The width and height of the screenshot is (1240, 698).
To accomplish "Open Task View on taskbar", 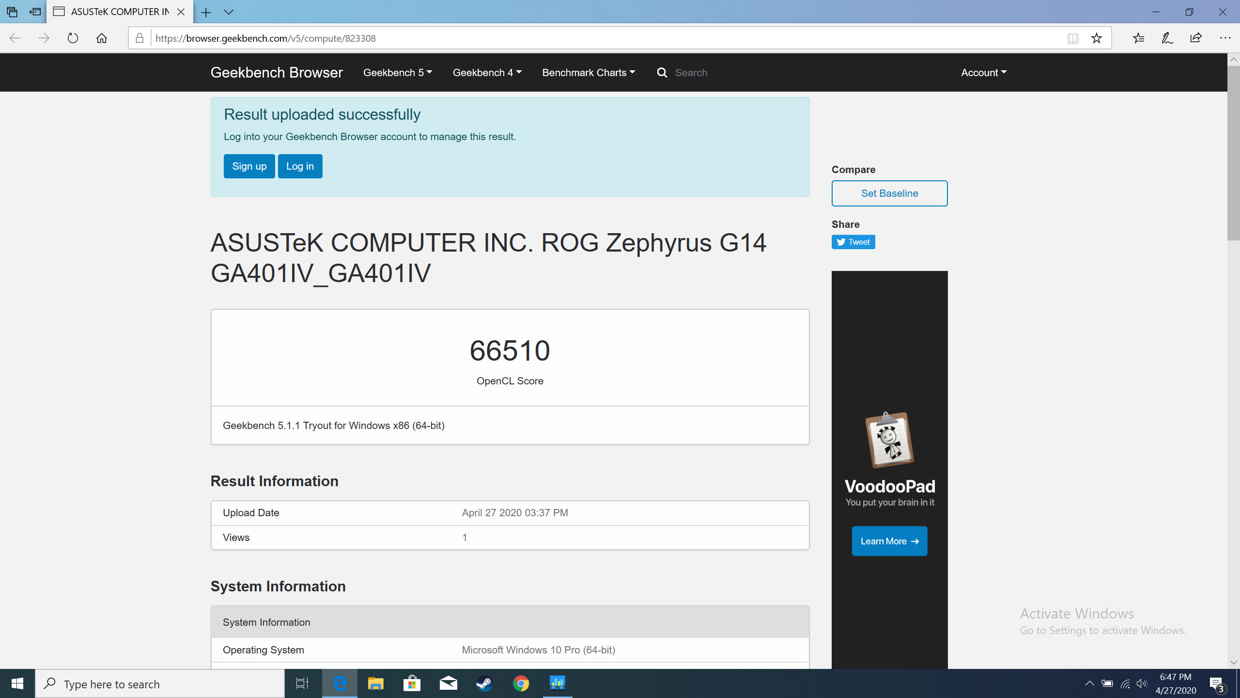I will [x=302, y=683].
